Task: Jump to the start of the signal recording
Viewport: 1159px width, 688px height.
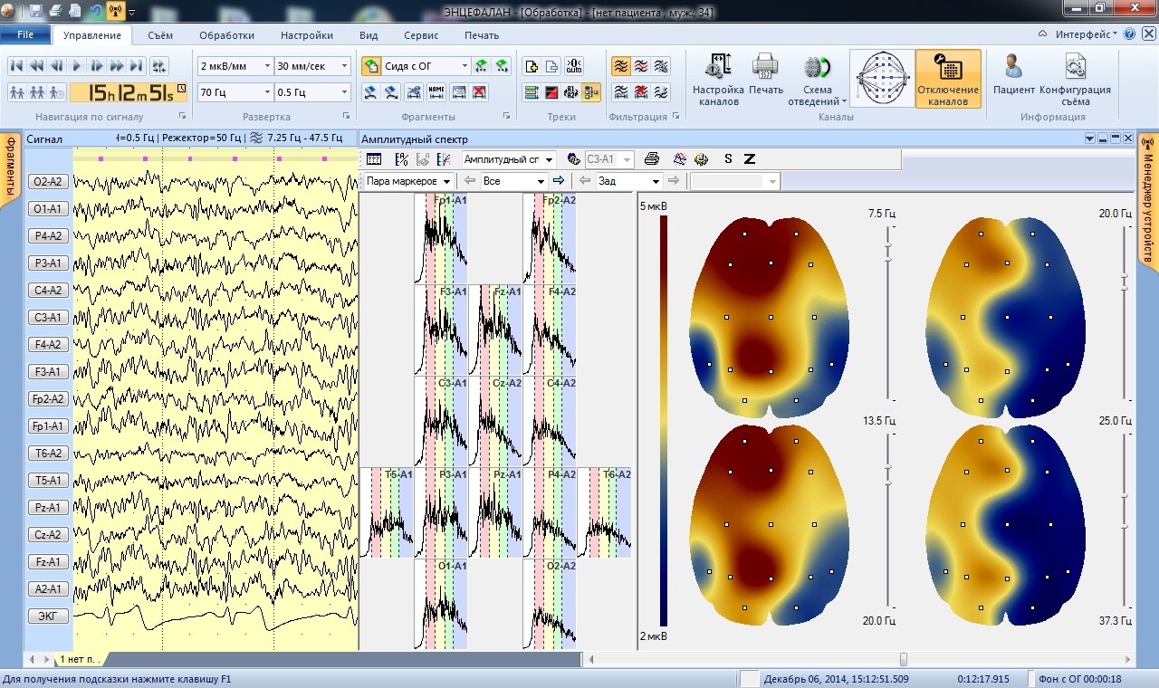Action: point(16,66)
